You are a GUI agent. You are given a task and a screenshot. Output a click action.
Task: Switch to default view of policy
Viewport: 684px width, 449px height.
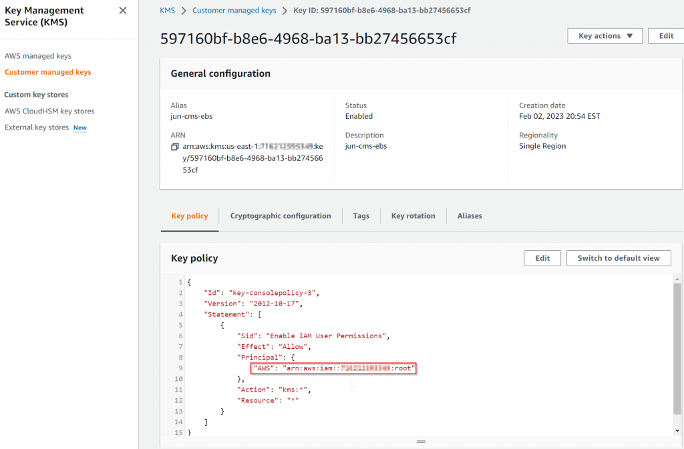coord(619,258)
